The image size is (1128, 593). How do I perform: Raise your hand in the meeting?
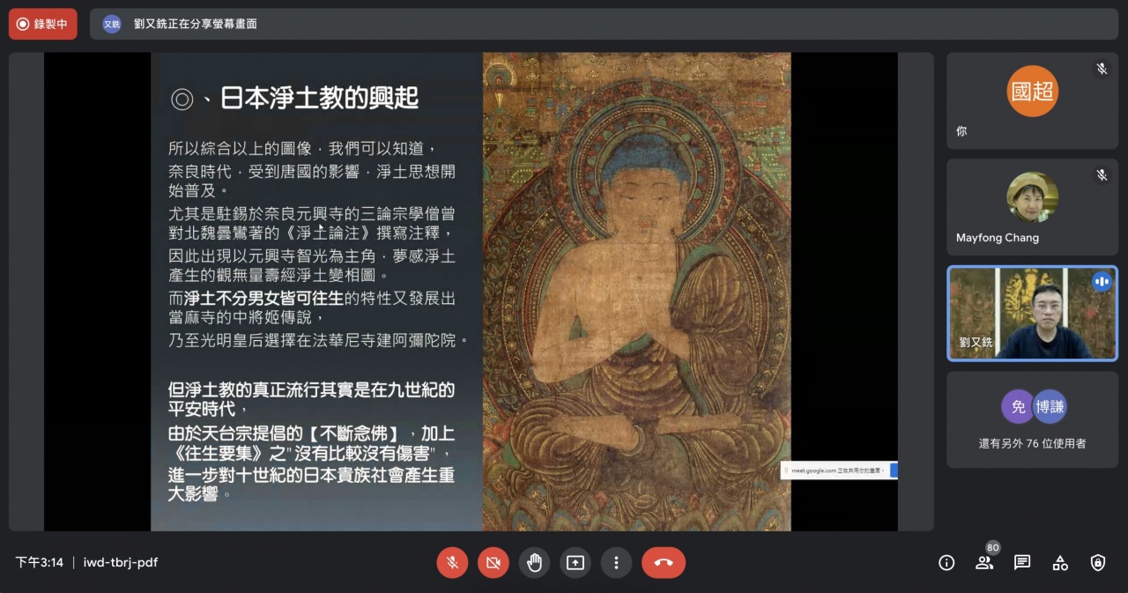click(534, 562)
